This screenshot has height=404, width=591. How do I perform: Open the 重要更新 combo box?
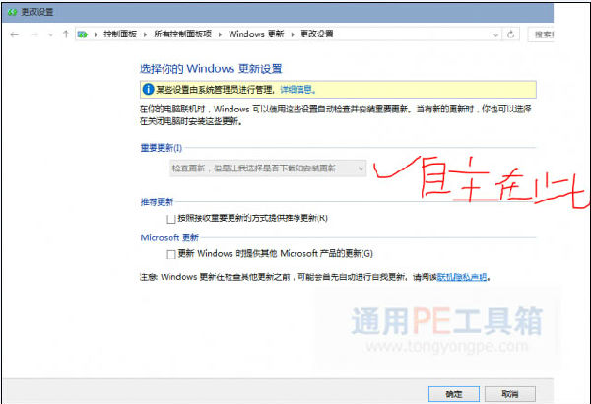(268, 168)
